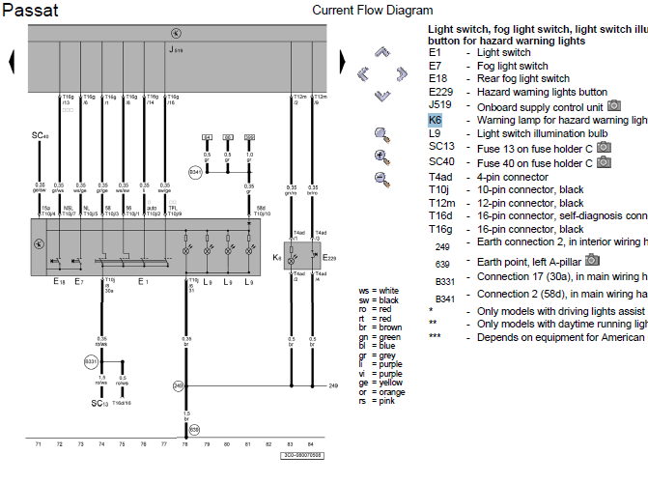Zoom out with the minus magnifier
Screen dimensions: 648x483
(x=382, y=179)
